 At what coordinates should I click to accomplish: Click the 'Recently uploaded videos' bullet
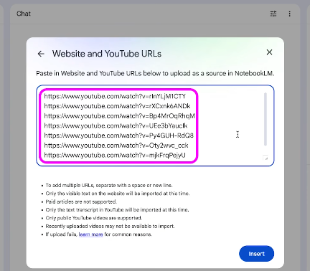point(110,226)
